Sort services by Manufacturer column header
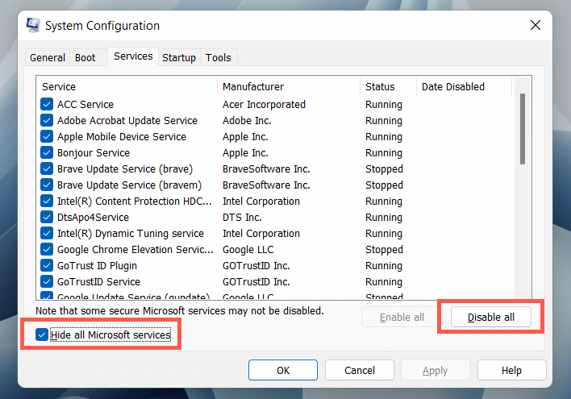The height and width of the screenshot is (399, 571). point(288,86)
